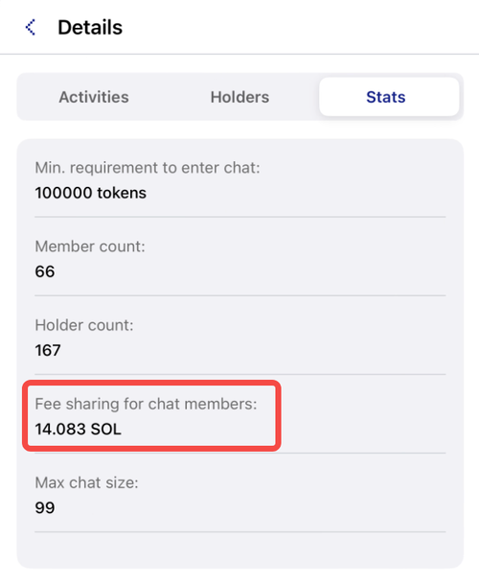Click the Details page title
Image resolution: width=479 pixels, height=585 pixels.
[90, 27]
